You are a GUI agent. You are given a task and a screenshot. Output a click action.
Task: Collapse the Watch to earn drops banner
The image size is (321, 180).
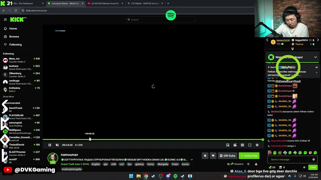(x=315, y=57)
